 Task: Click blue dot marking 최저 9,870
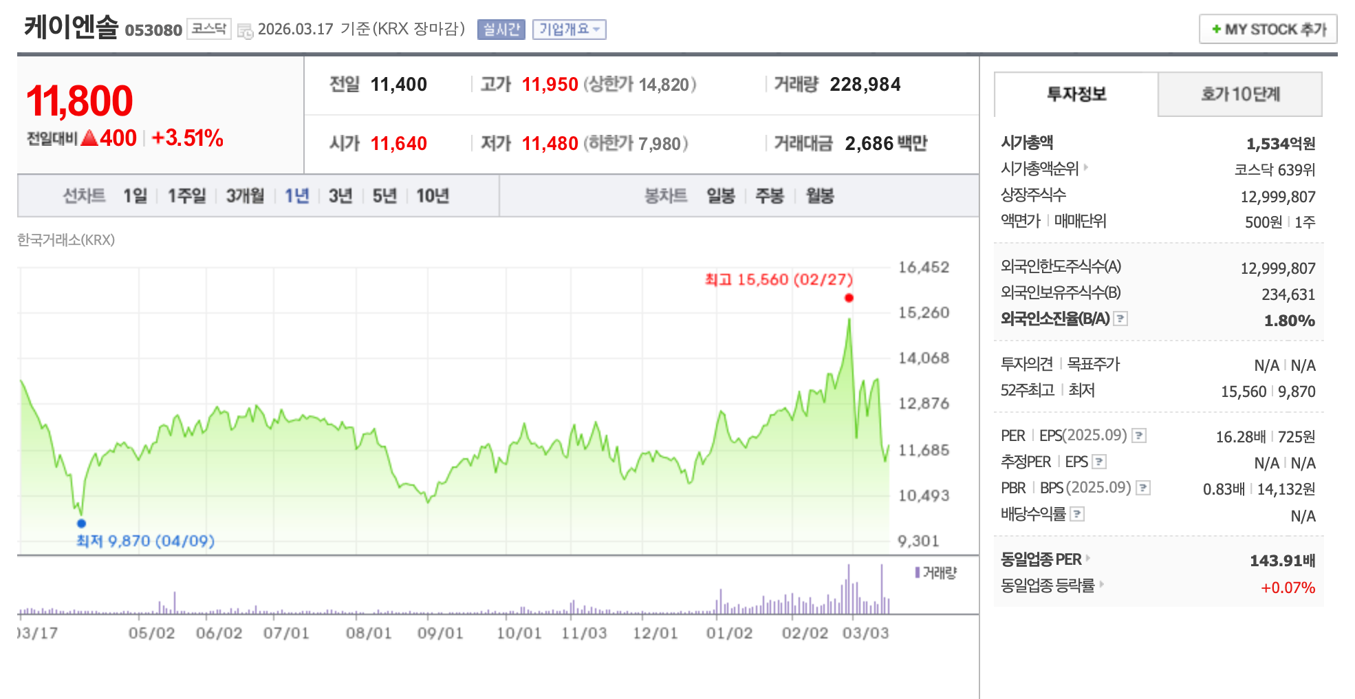pyautogui.click(x=81, y=524)
